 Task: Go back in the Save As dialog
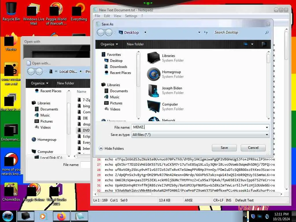[x=101, y=32]
